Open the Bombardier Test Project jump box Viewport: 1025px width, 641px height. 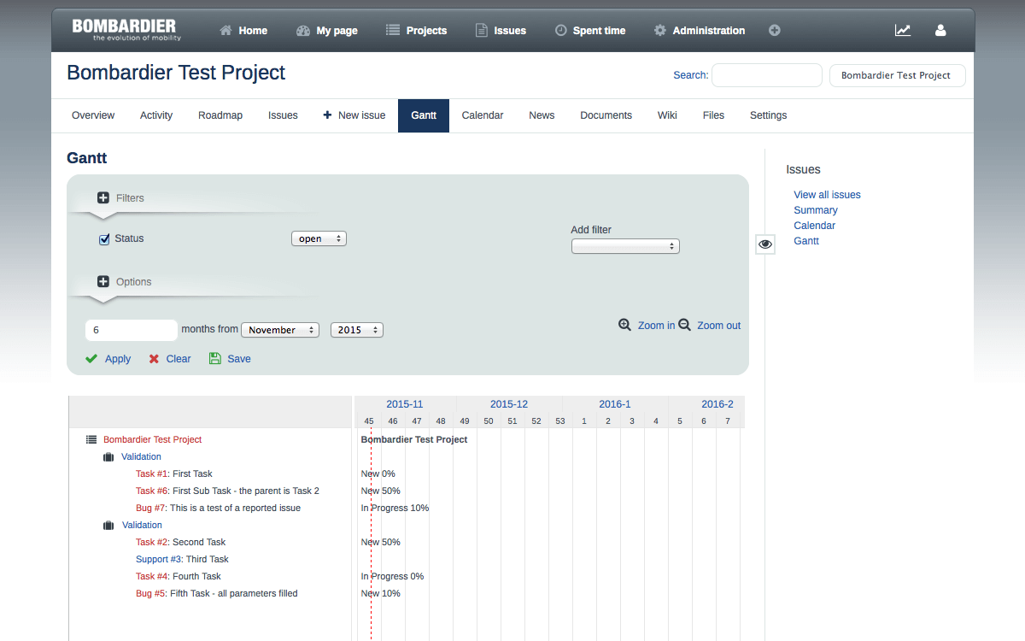click(x=897, y=75)
